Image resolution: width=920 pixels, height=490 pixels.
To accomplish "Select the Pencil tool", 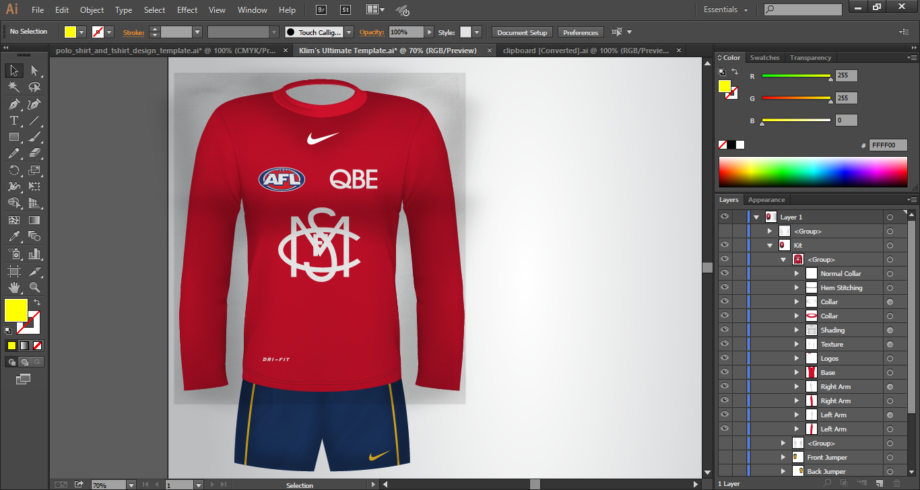I will pyautogui.click(x=13, y=153).
